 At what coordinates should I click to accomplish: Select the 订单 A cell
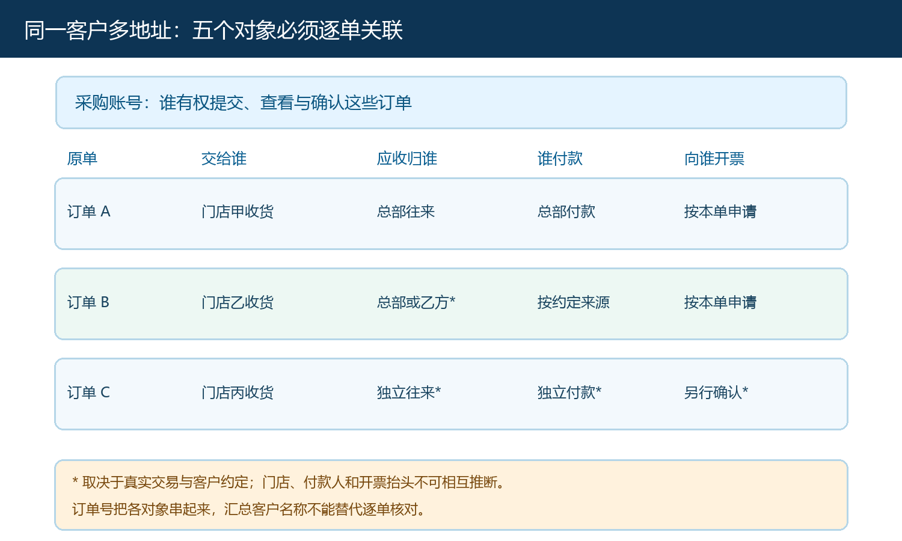click(89, 212)
